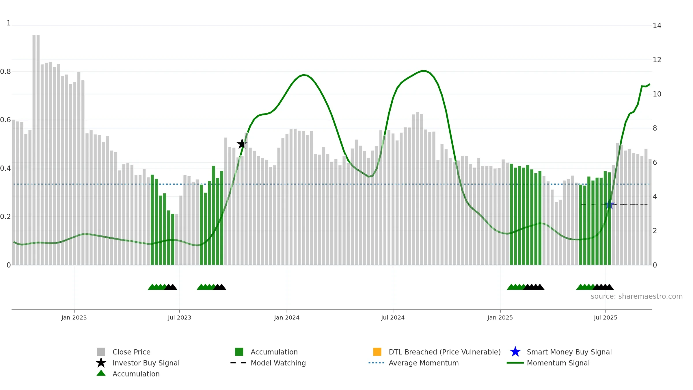
Task: Toggle the Momentum Signal legend entry
Action: pyautogui.click(x=548, y=363)
